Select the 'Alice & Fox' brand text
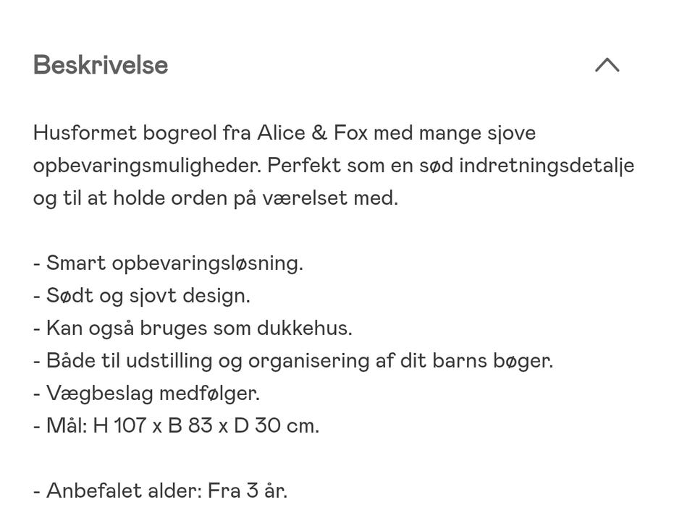Image resolution: width=695 pixels, height=510 pixels. [x=313, y=133]
